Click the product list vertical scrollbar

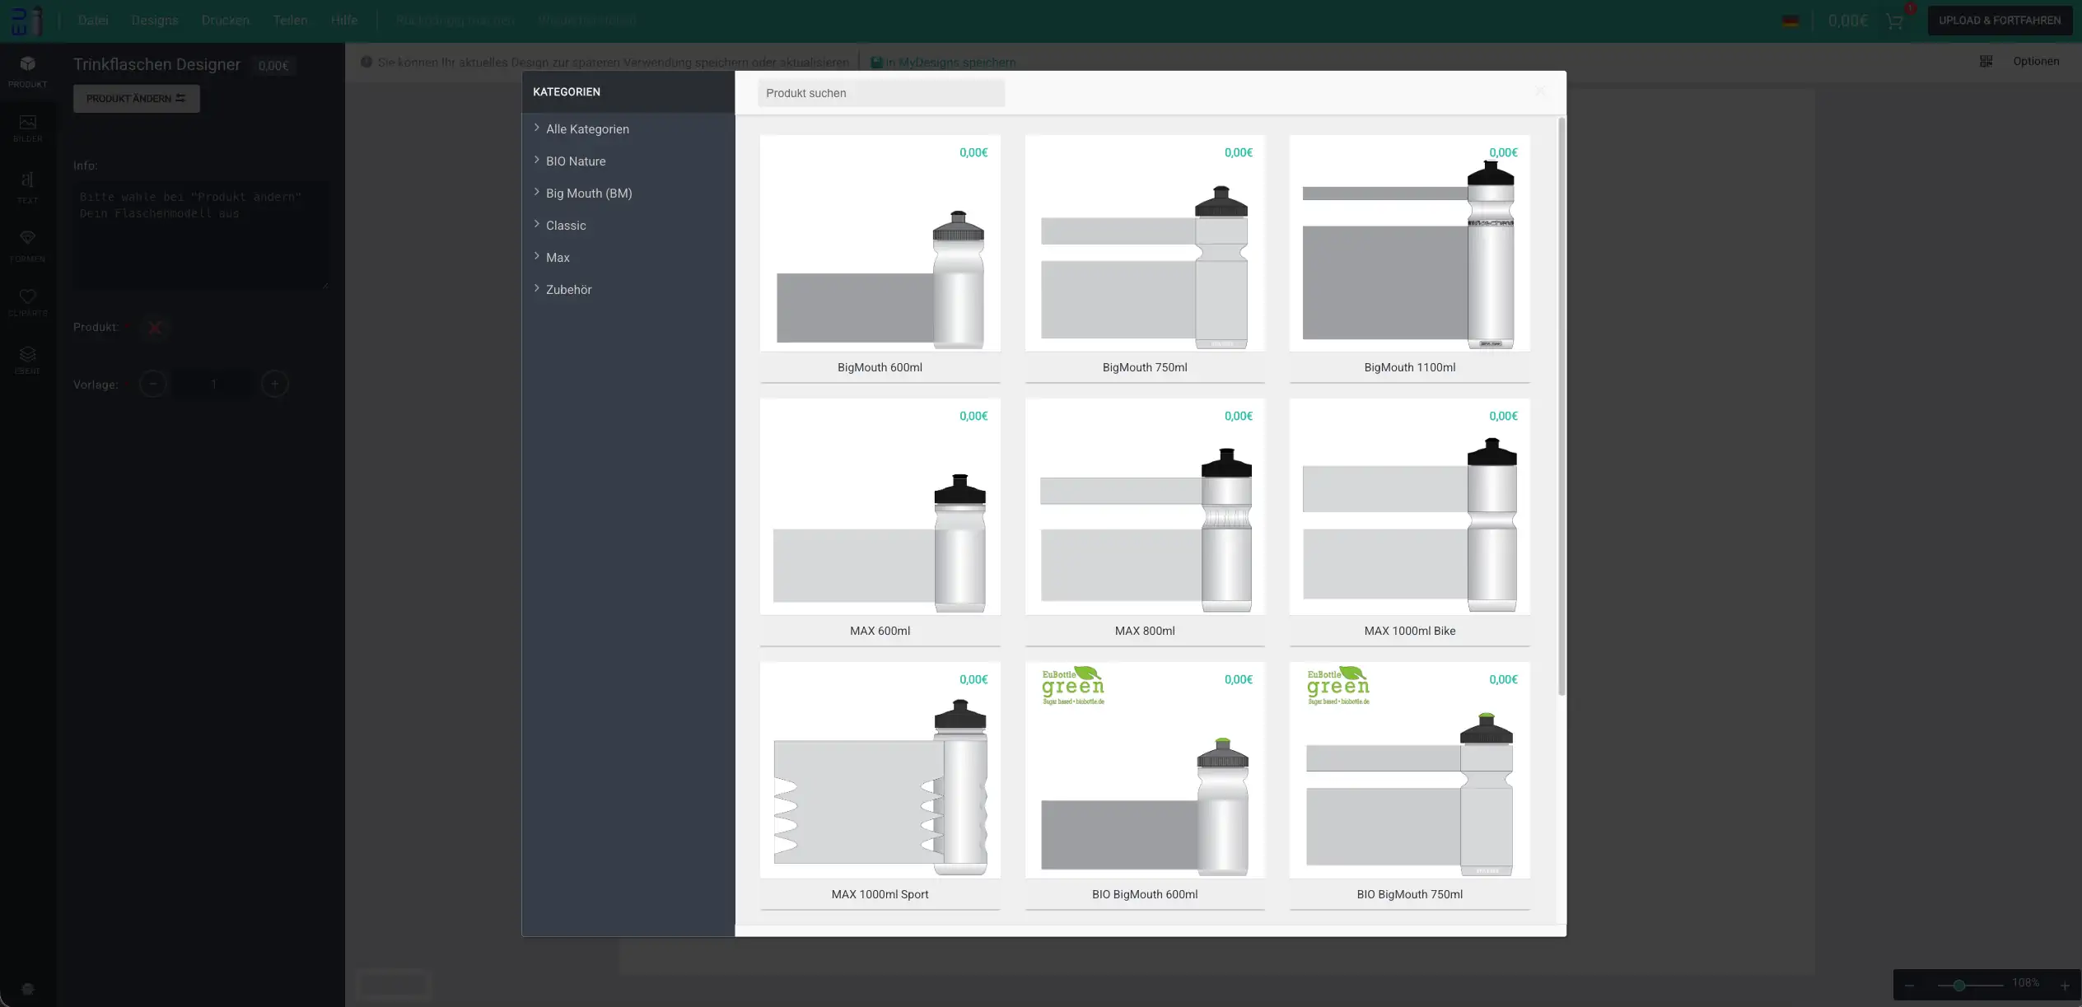(x=1561, y=407)
